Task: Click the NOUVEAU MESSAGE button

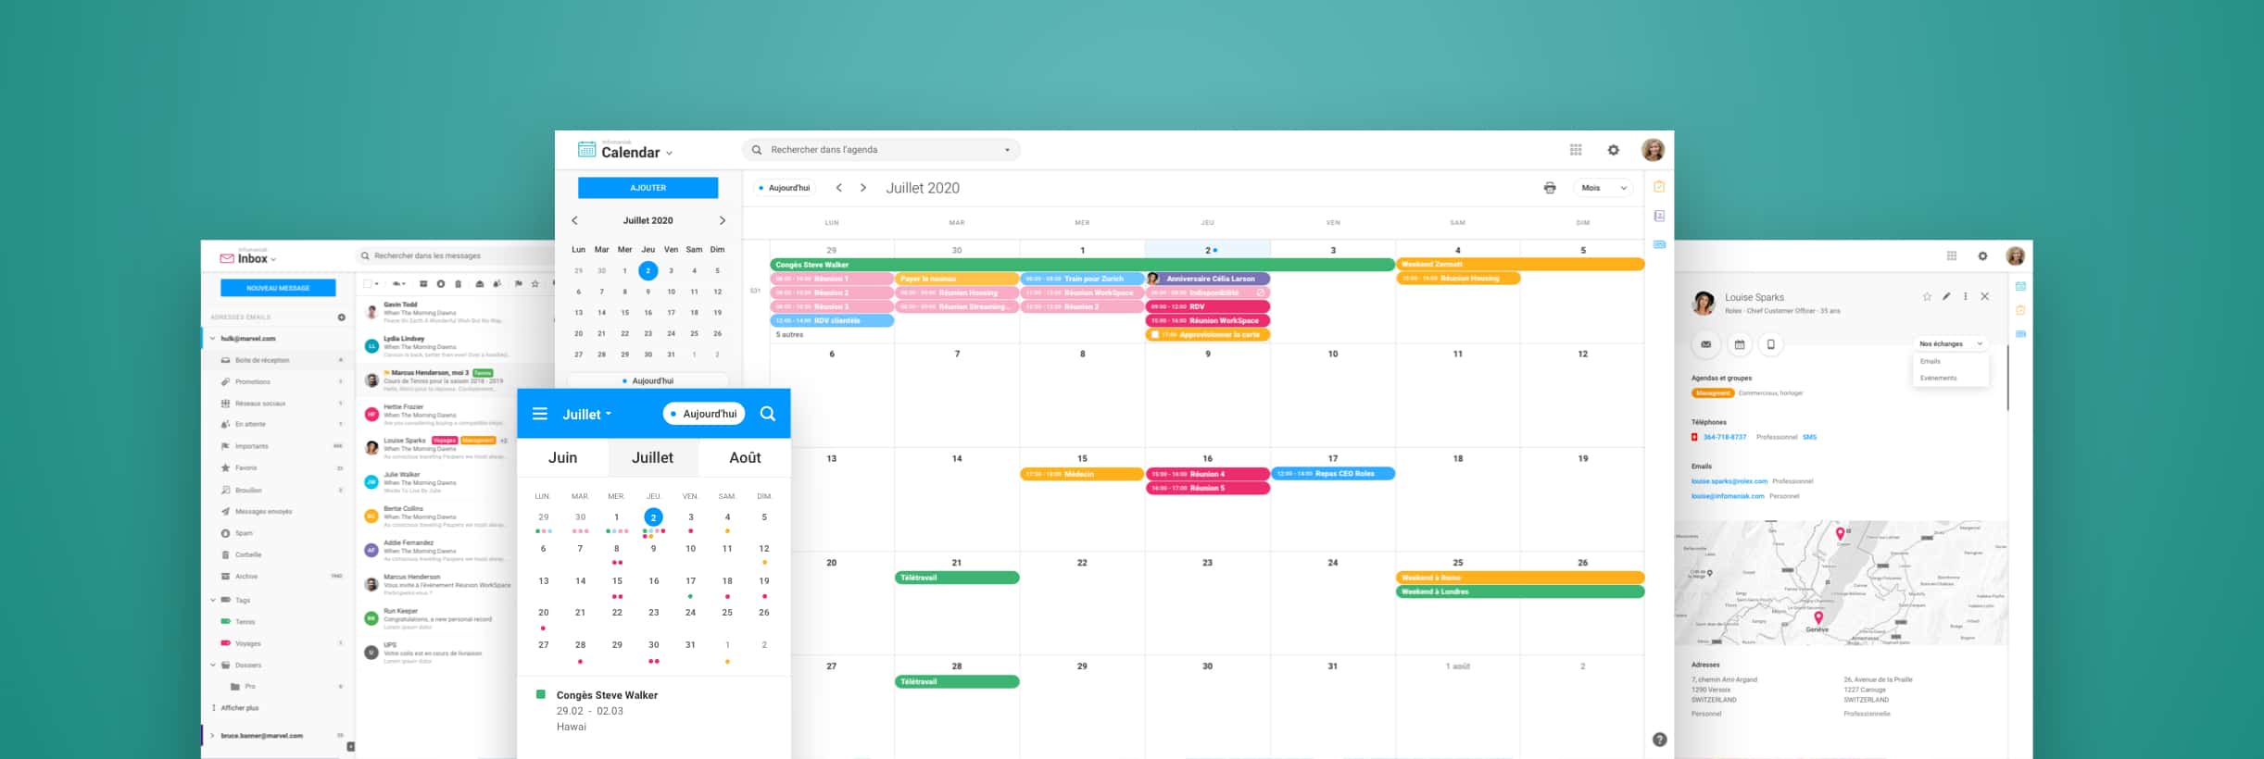Action: (278, 288)
